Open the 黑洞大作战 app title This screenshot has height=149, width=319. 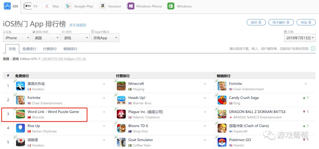click(x=36, y=84)
